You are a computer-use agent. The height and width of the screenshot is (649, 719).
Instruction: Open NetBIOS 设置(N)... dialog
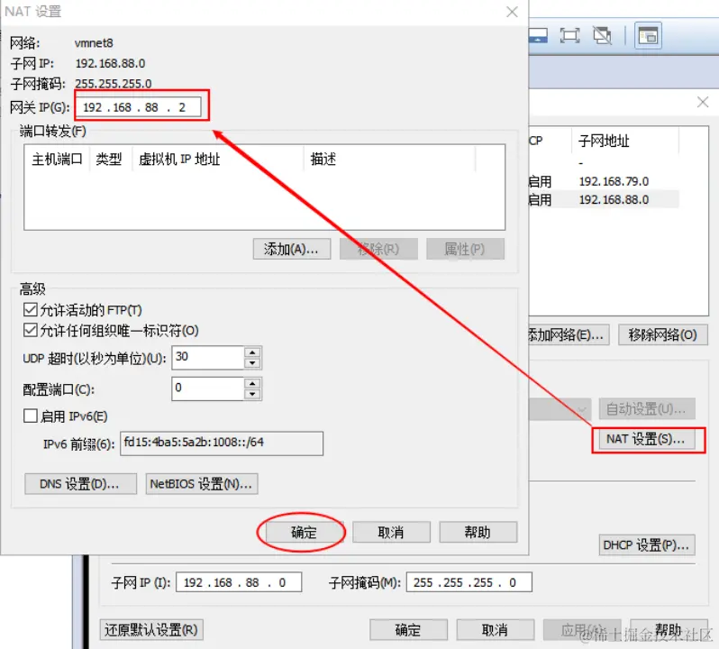pyautogui.click(x=201, y=484)
